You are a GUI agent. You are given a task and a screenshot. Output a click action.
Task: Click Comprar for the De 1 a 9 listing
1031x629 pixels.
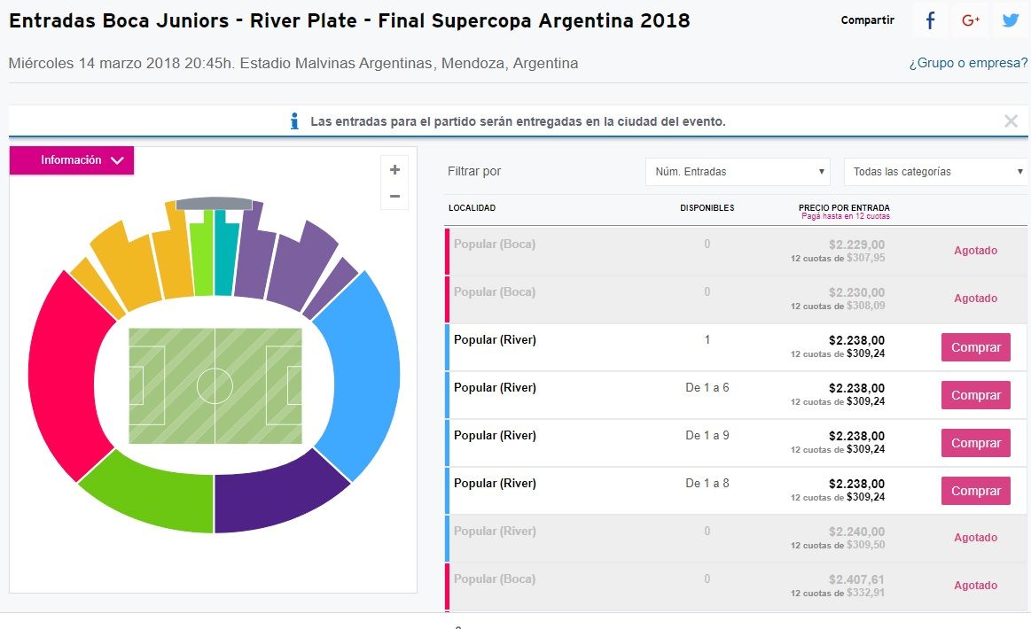[x=975, y=443]
